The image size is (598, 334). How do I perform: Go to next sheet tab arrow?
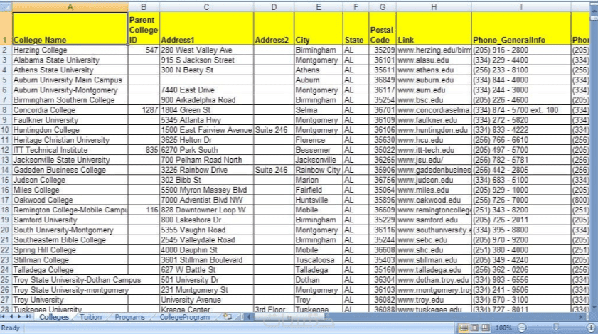pyautogui.click(x=19, y=317)
